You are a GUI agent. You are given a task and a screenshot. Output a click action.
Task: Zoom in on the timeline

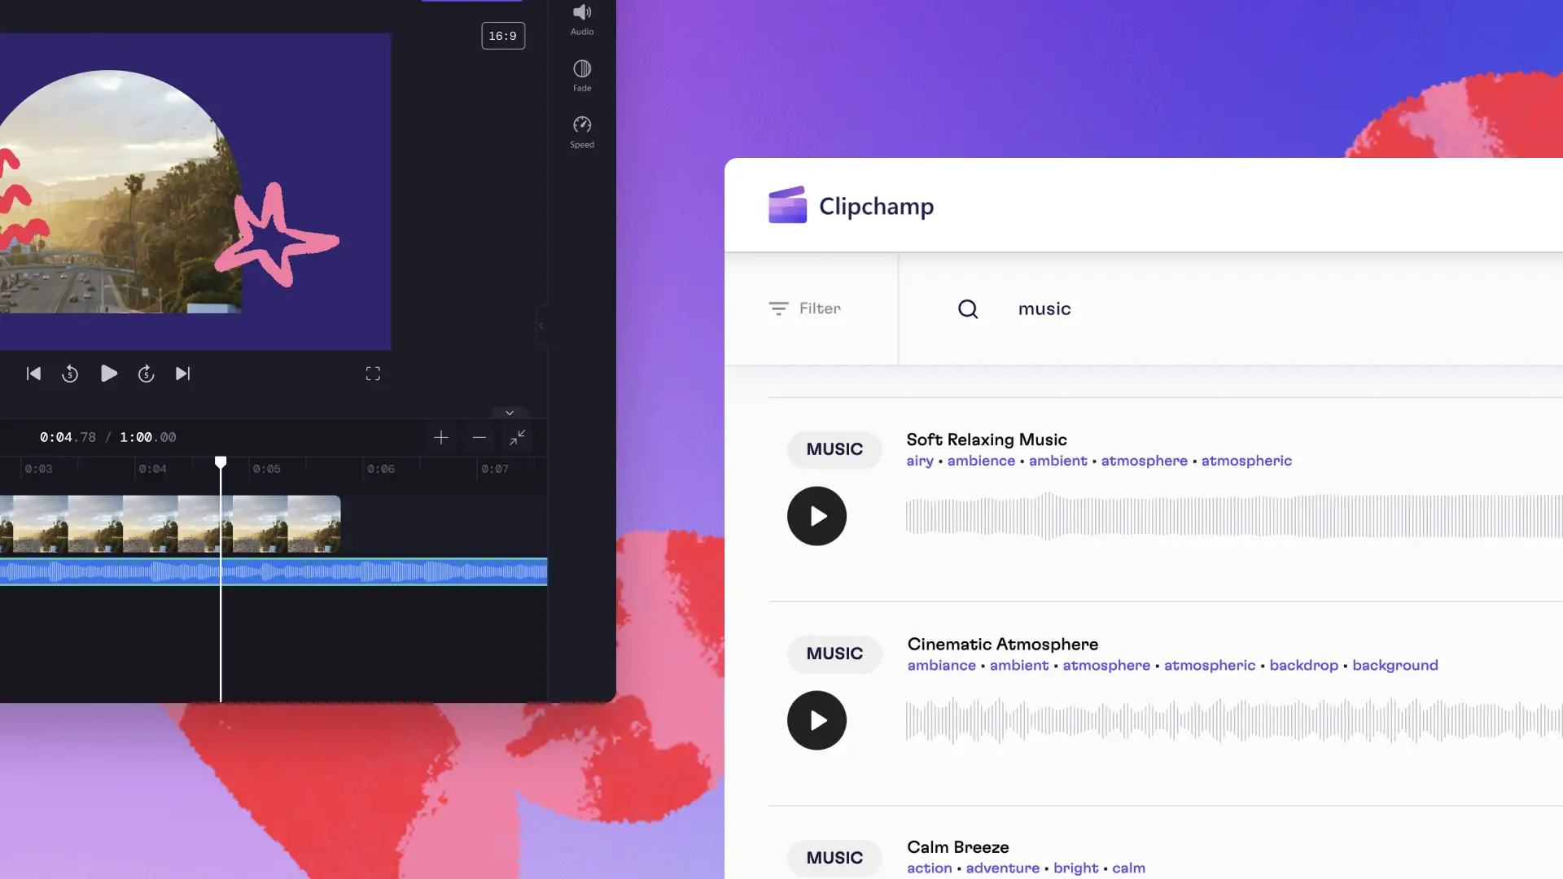[x=440, y=438]
